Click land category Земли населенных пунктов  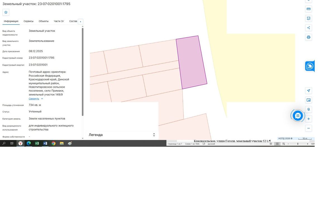47,118
